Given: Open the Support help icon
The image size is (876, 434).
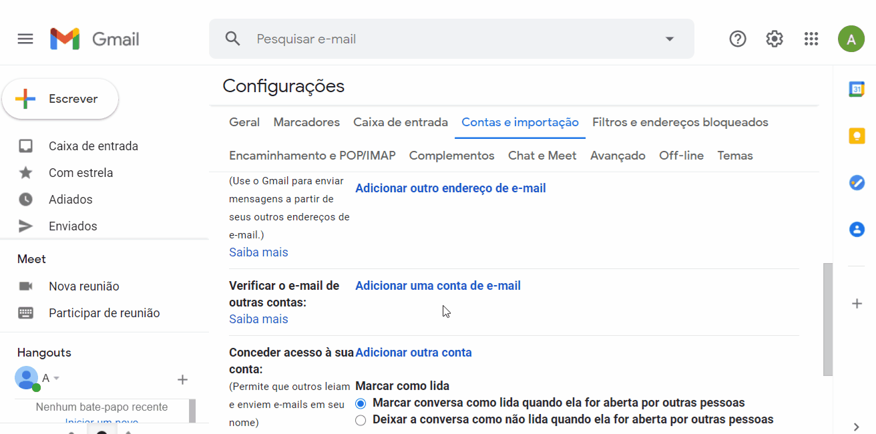Looking at the screenshot, I should click(x=738, y=39).
